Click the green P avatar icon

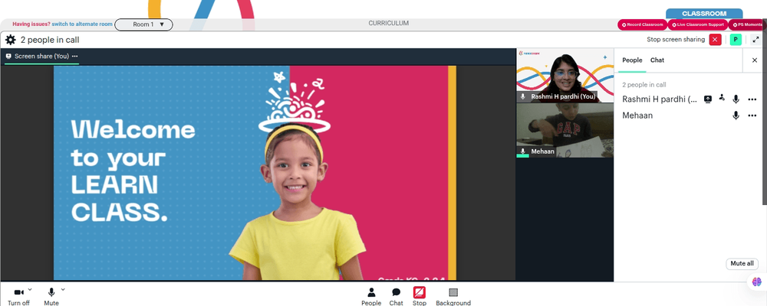point(736,40)
